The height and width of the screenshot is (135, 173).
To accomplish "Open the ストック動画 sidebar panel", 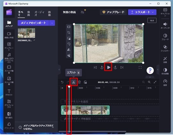I will coord(9,69).
